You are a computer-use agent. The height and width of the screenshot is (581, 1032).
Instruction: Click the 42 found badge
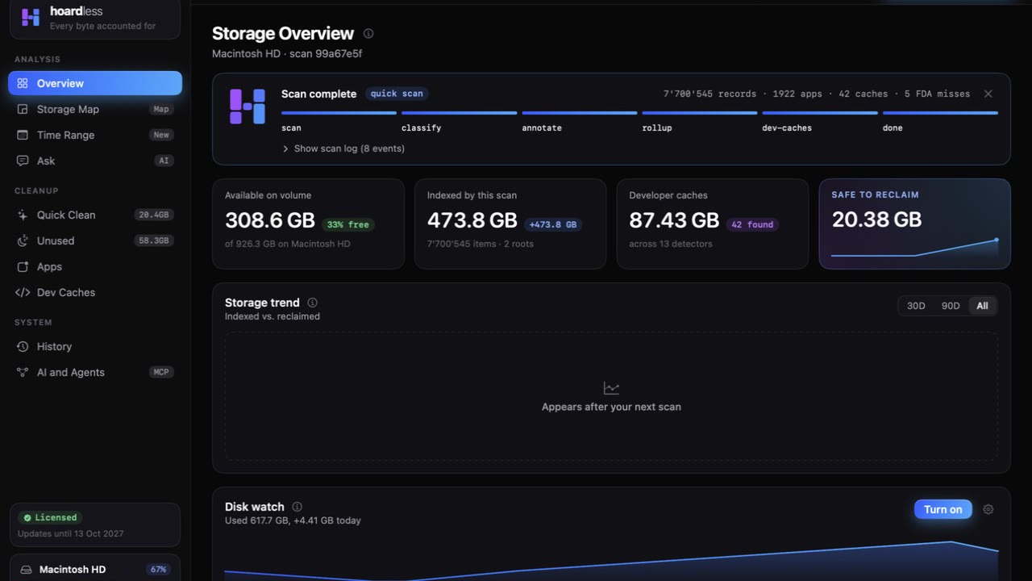pos(752,224)
